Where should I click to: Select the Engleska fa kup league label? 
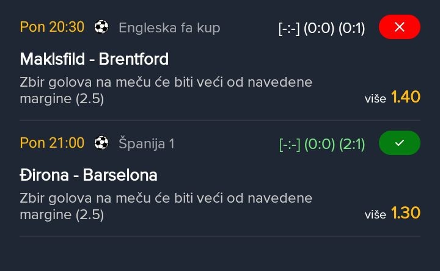coord(169,27)
